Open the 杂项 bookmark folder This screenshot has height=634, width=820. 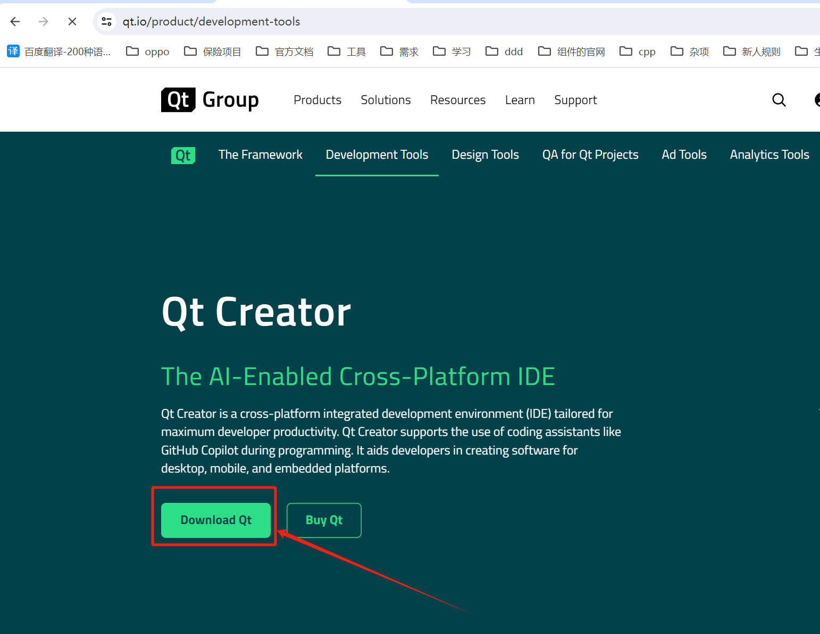click(x=689, y=52)
